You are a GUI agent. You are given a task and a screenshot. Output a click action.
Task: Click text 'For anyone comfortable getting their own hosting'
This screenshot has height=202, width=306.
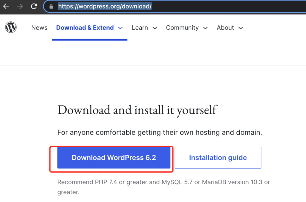(x=140, y=132)
